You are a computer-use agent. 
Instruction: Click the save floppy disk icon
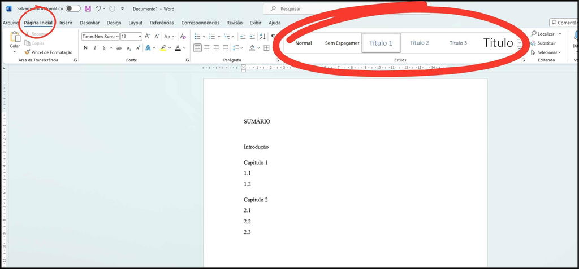tap(88, 8)
